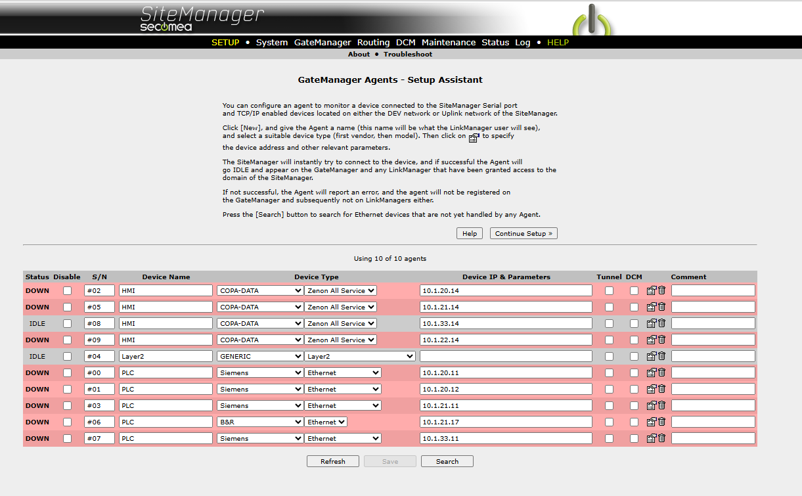Click the Refresh button
The width and height of the screenshot is (802, 496).
tap(333, 461)
